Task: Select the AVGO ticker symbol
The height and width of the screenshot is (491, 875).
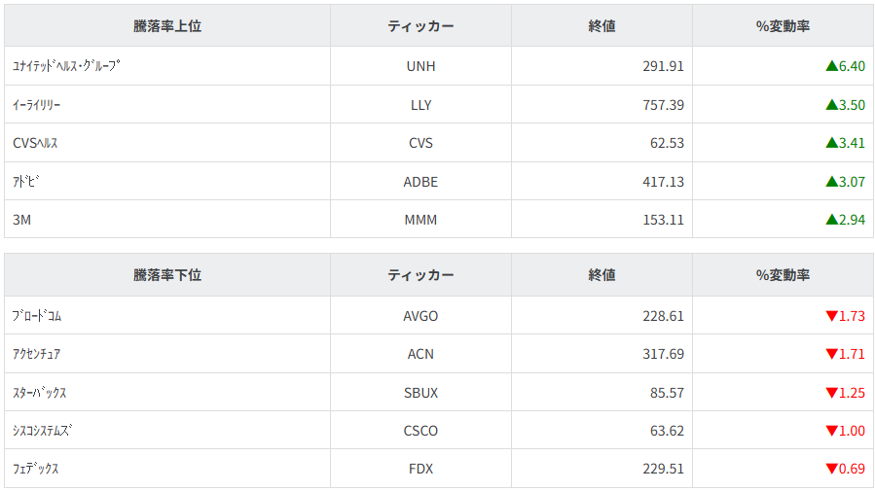Action: [420, 316]
